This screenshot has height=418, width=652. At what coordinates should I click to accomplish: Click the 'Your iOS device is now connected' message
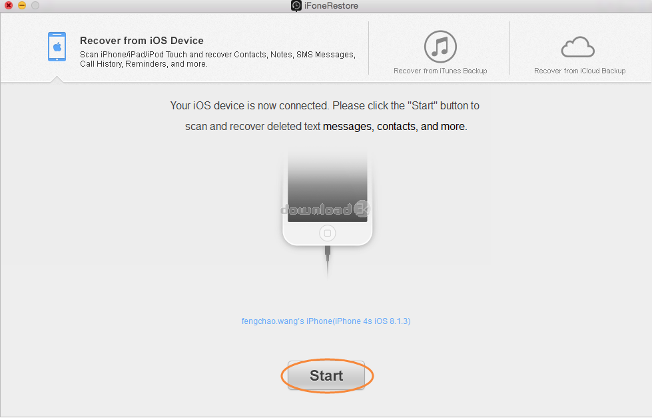[x=325, y=106]
